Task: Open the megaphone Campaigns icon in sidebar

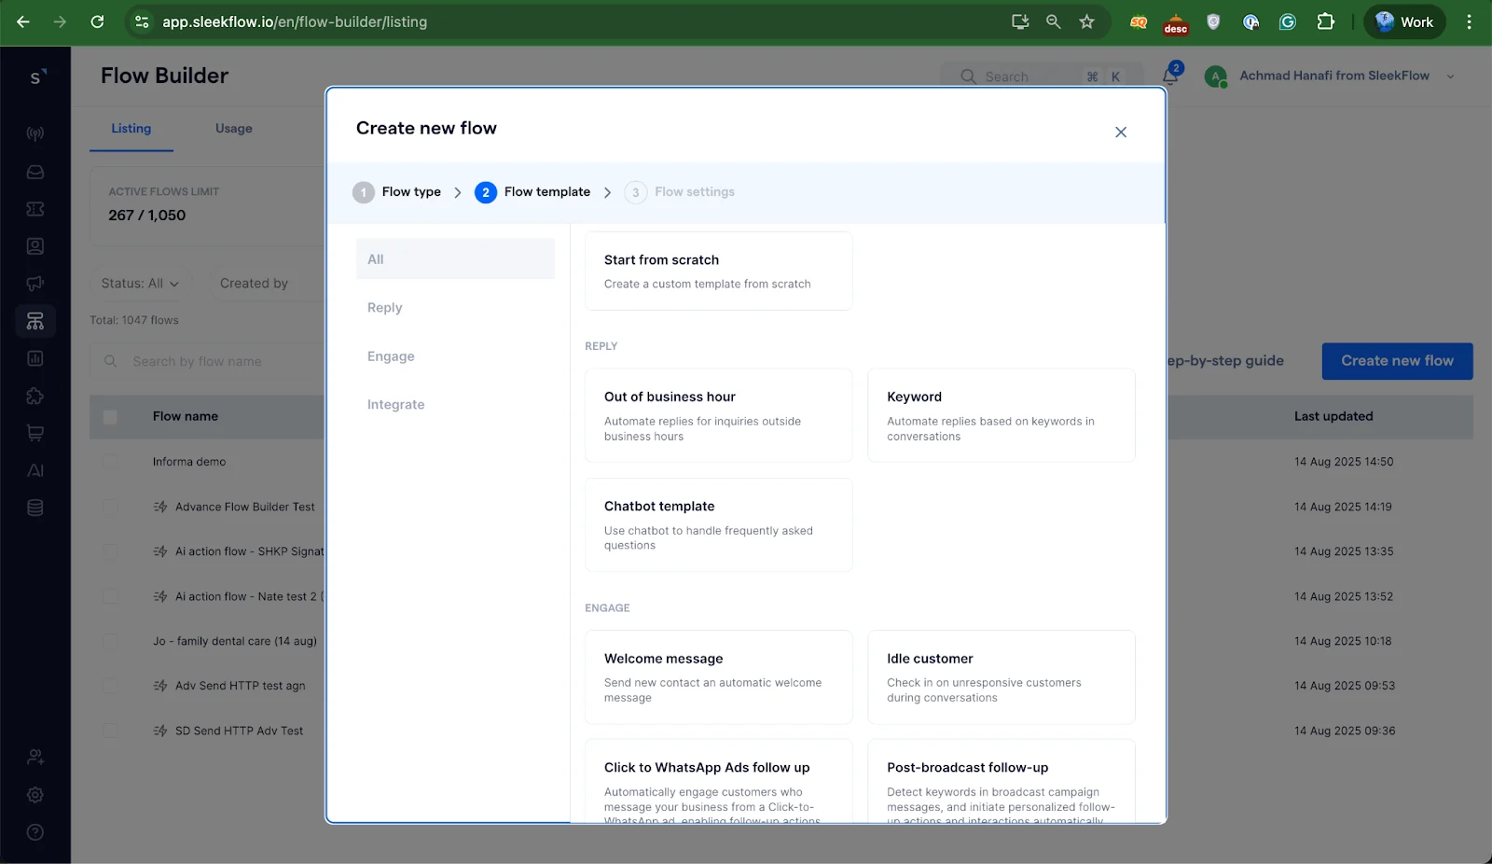Action: click(x=35, y=284)
